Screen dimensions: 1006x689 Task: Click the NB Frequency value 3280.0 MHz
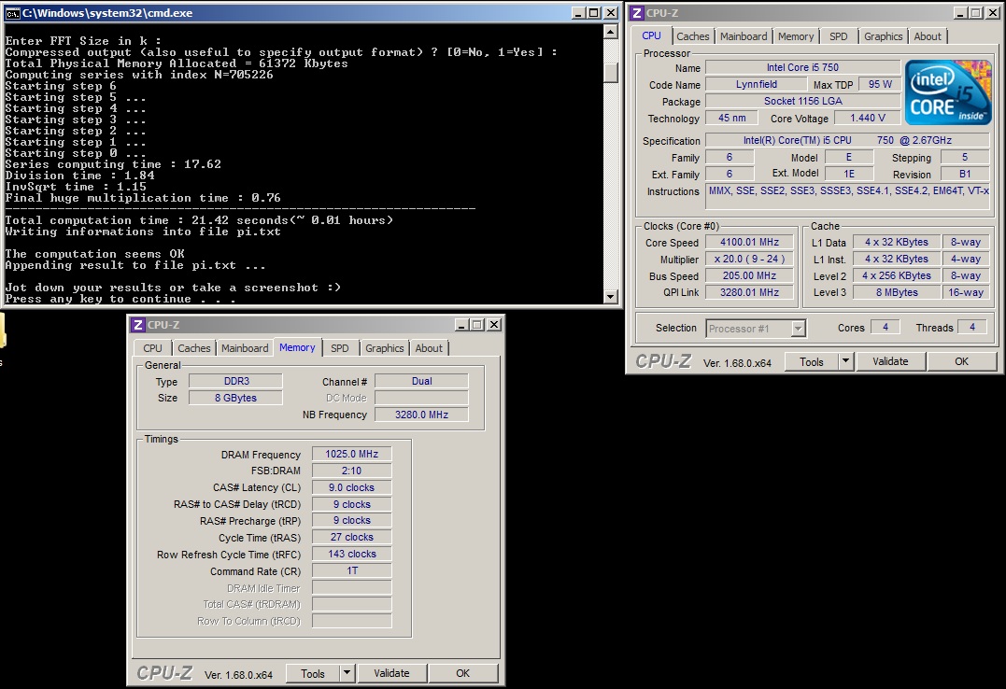click(x=421, y=415)
